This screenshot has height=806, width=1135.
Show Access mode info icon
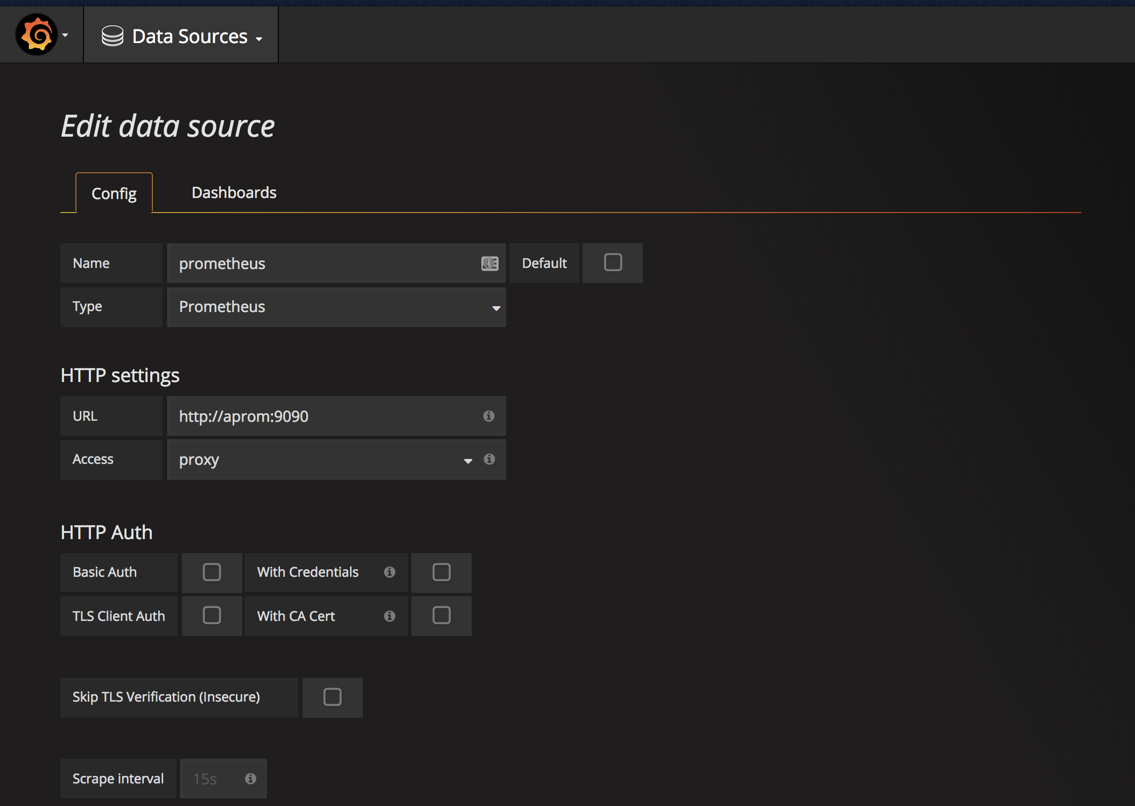[x=489, y=459]
